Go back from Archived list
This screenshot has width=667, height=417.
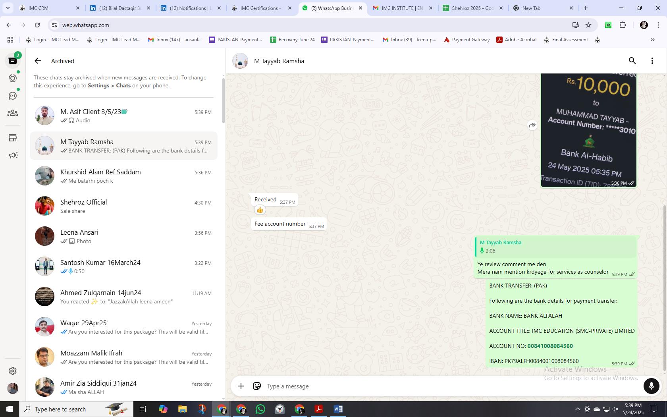coord(38,61)
